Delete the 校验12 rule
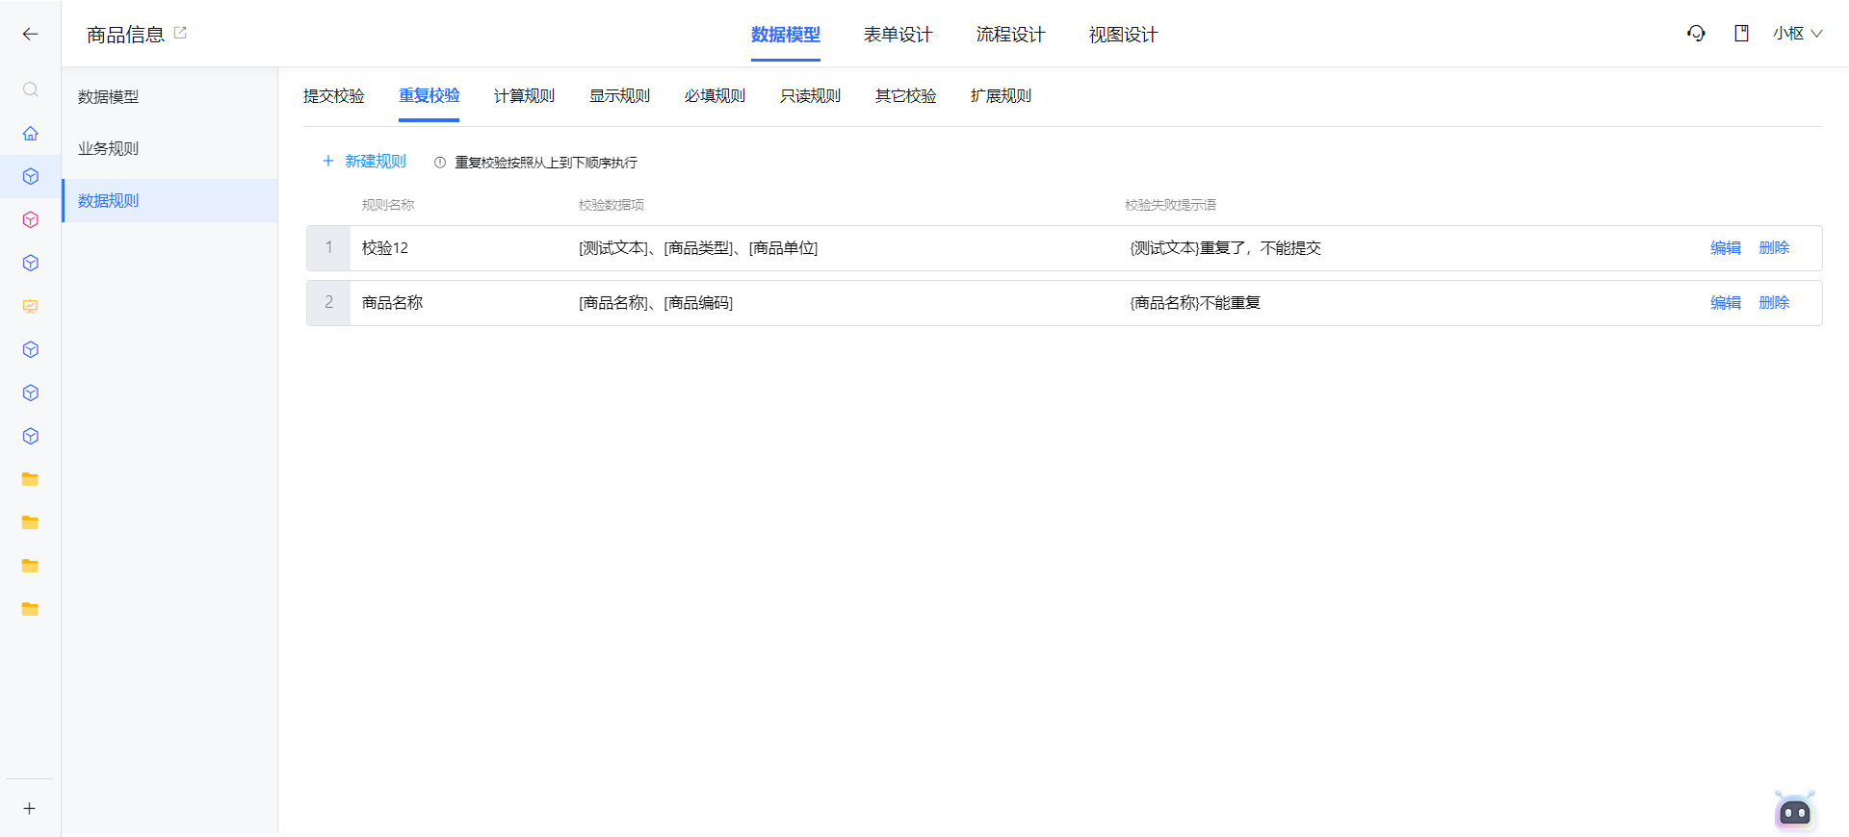This screenshot has height=837, width=1849. pyautogui.click(x=1774, y=248)
